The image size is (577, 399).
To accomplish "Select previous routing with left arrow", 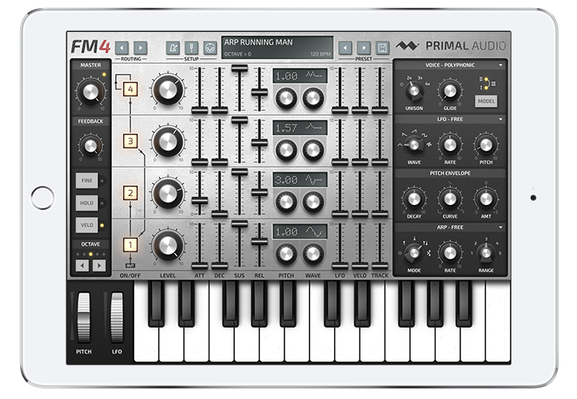I will pos(121,48).
